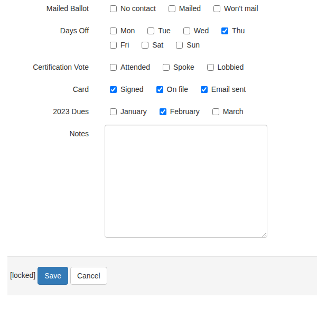Cancel editing the form
The height and width of the screenshot is (317, 317).
pos(89,276)
